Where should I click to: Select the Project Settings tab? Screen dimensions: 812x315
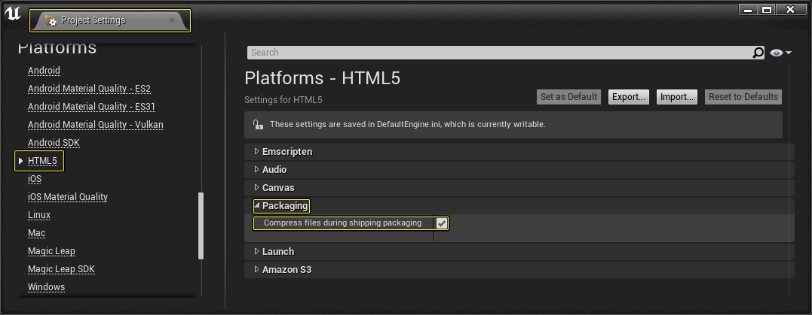tap(110, 20)
